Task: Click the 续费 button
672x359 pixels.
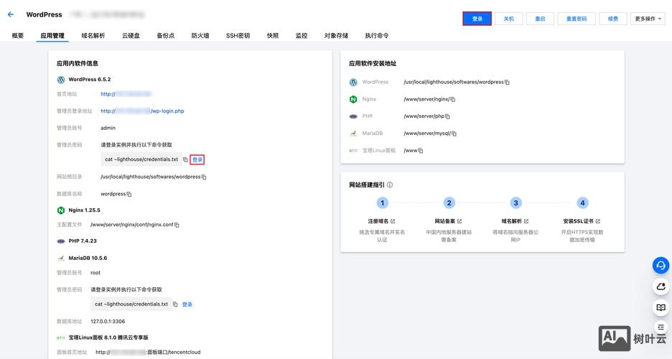Action: pyautogui.click(x=613, y=19)
